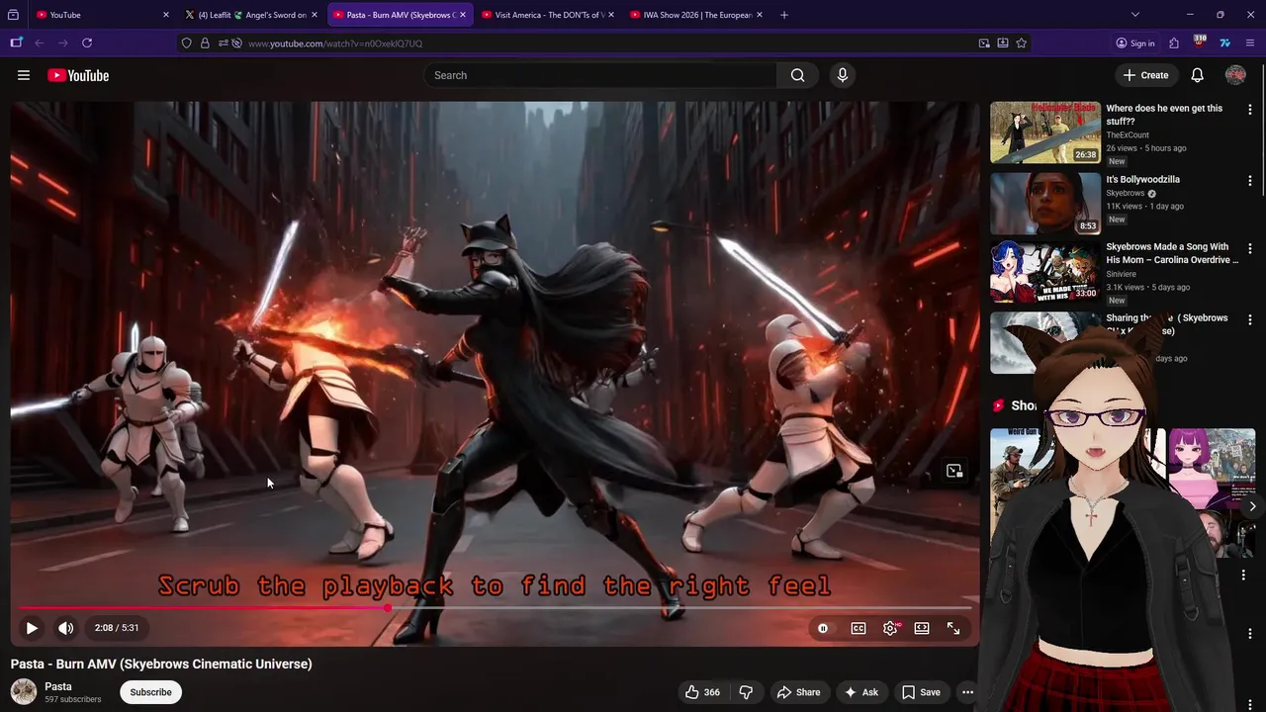Open the recent browsing icon left of tabs

click(15, 15)
